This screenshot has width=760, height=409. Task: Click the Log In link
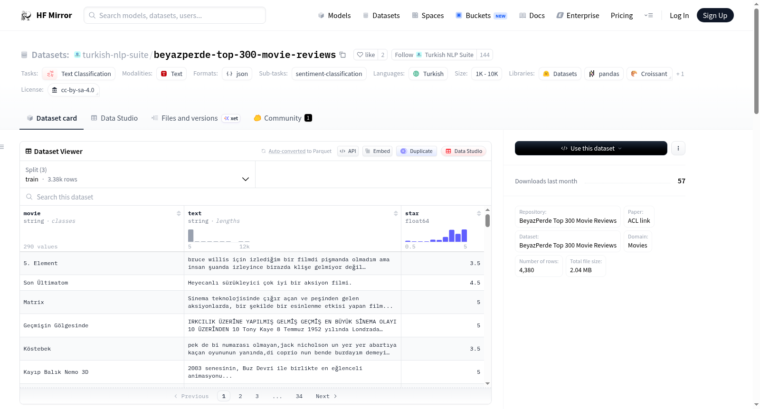679,16
